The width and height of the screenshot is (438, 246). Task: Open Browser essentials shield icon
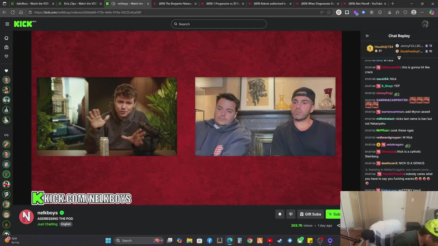[x=405, y=12]
